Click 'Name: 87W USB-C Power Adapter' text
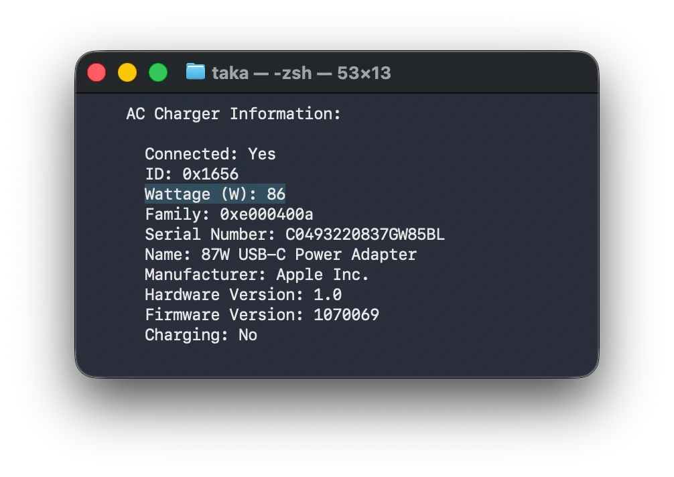This screenshot has width=674, height=477. (x=281, y=255)
